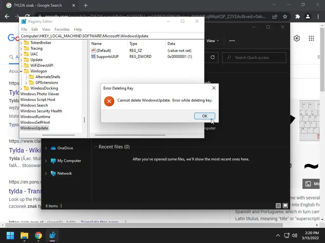Click Registry Editor tree vertical scrollbar
The height and width of the screenshot is (243, 325).
(84, 120)
